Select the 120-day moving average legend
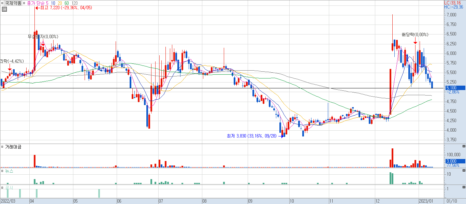The image size is (466, 204). 74,3
